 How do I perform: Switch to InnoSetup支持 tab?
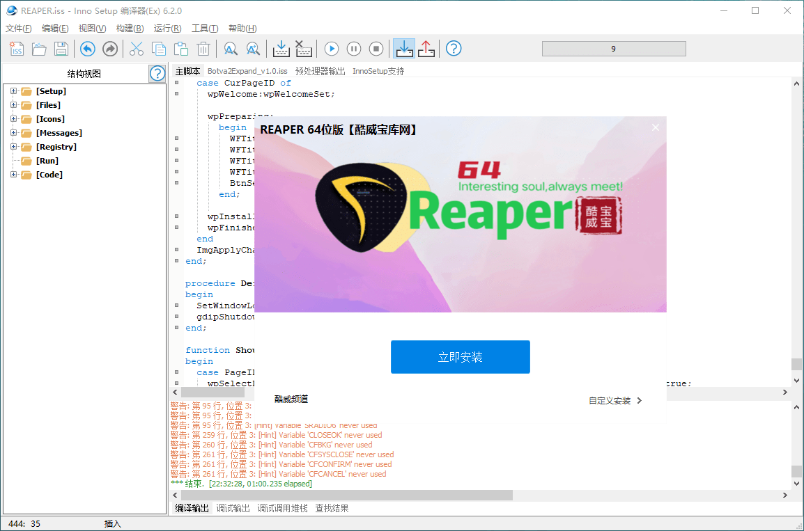(x=378, y=71)
